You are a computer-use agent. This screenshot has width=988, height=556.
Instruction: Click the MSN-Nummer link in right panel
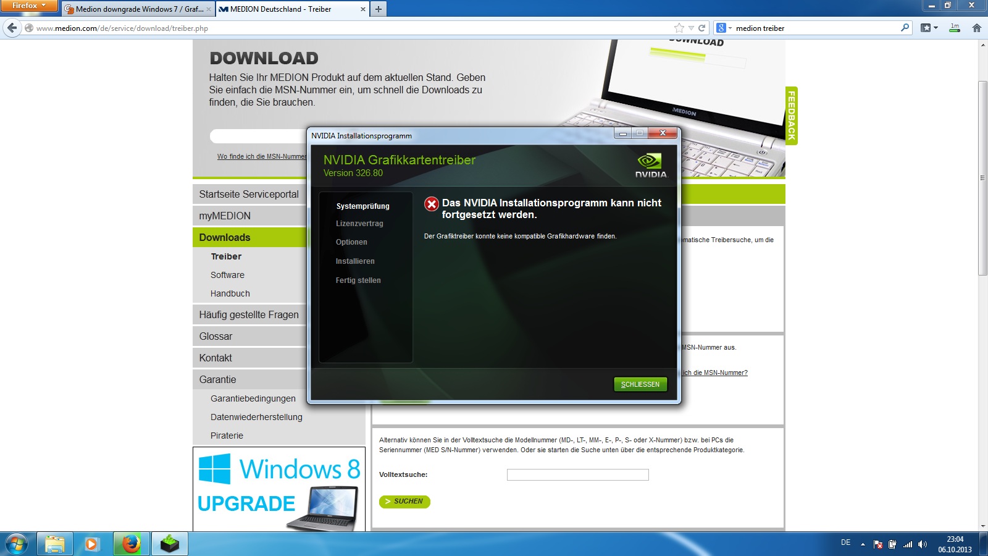pyautogui.click(x=715, y=373)
